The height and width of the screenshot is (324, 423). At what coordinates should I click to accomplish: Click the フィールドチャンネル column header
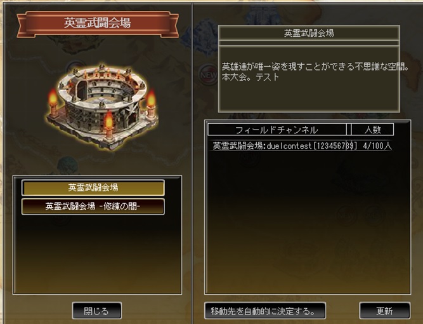tap(277, 130)
